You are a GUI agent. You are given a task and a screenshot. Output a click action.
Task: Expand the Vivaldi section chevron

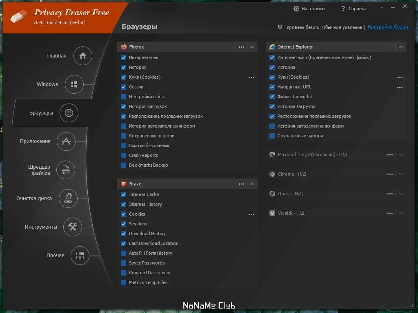[x=401, y=214]
